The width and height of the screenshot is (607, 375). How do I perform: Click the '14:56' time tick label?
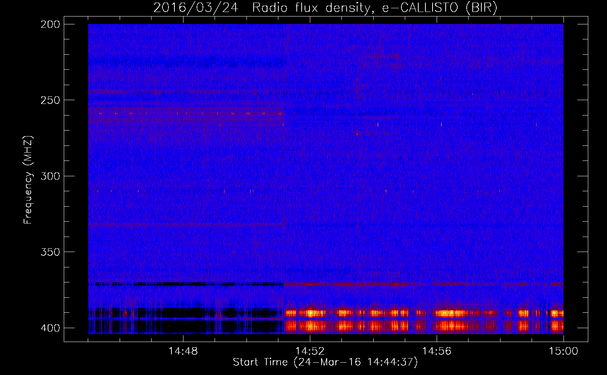click(x=437, y=351)
